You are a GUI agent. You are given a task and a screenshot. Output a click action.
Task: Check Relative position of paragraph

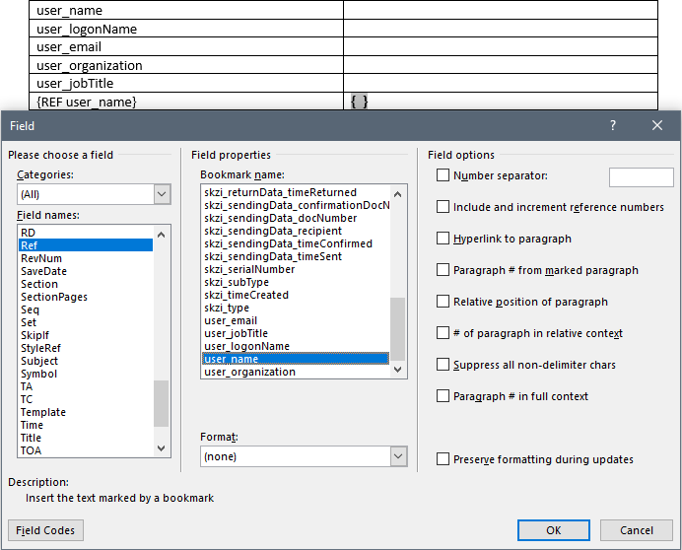click(443, 302)
